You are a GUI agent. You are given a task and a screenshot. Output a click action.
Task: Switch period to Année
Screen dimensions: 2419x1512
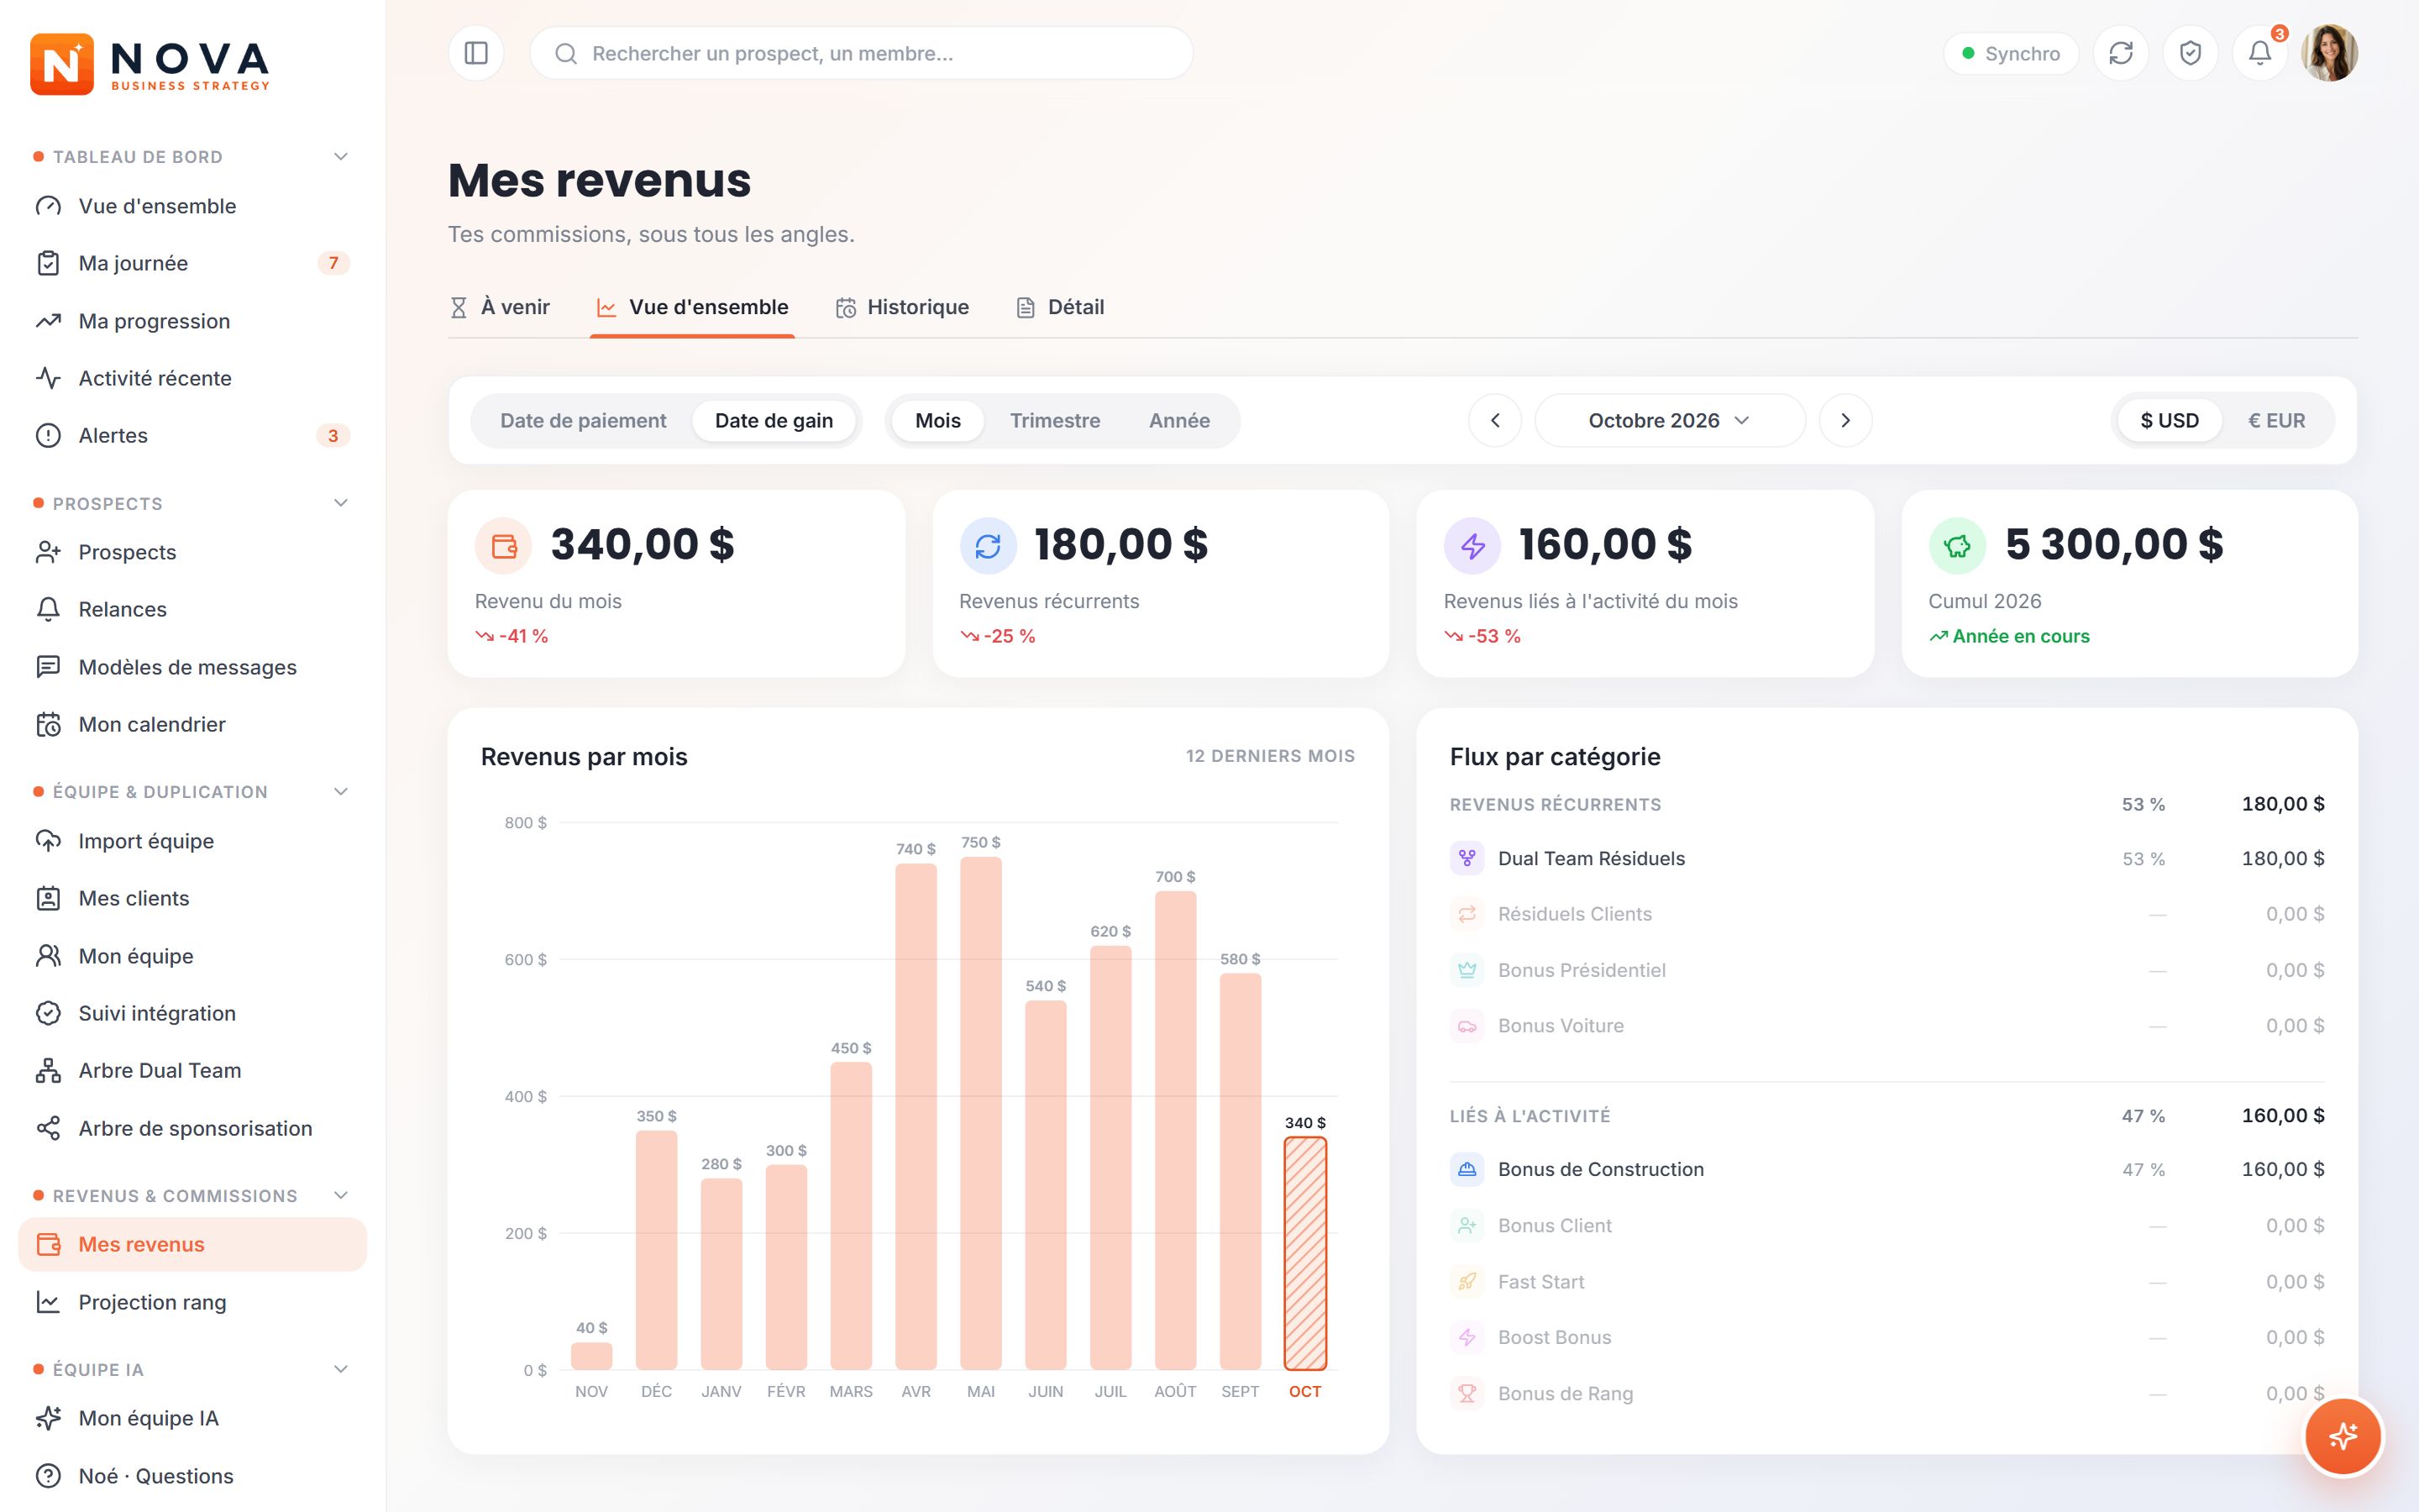[1178, 421]
